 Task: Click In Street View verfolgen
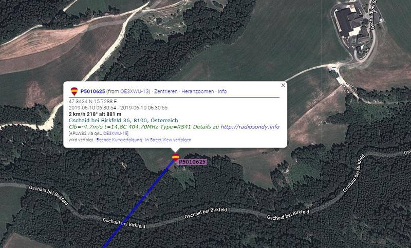coord(169,140)
